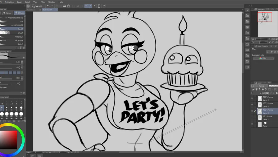Hide Layer 4 with eye icon
Image resolution: width=278 pixels, height=157 pixels.
point(252,99)
